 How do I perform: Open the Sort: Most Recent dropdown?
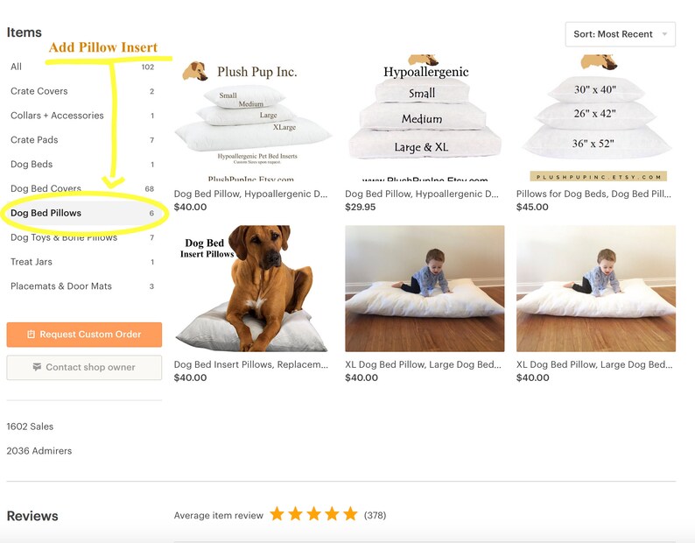[620, 34]
